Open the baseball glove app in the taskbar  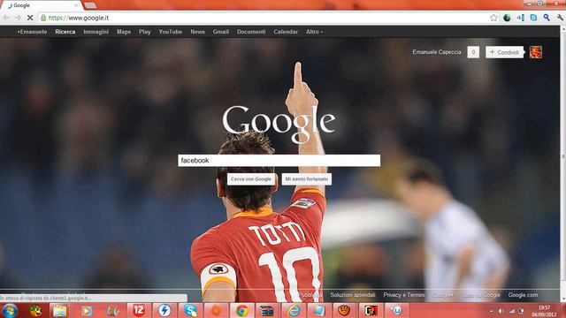click(x=344, y=310)
